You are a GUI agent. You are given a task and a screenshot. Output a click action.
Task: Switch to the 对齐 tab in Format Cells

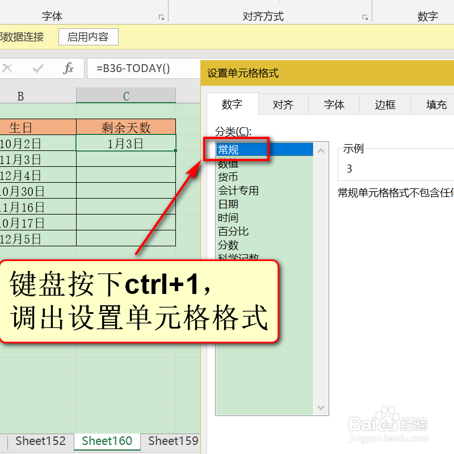pyautogui.click(x=283, y=104)
